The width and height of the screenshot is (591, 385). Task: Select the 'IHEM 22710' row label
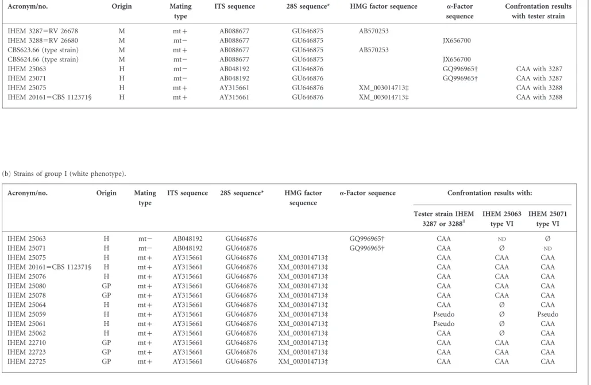(x=27, y=342)
